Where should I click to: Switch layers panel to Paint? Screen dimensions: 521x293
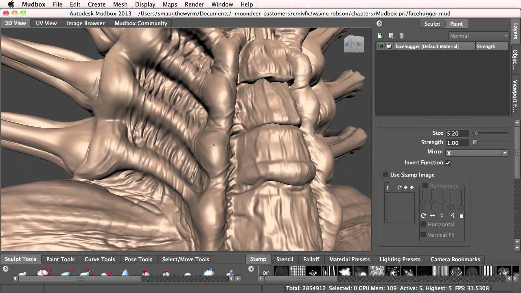point(456,24)
